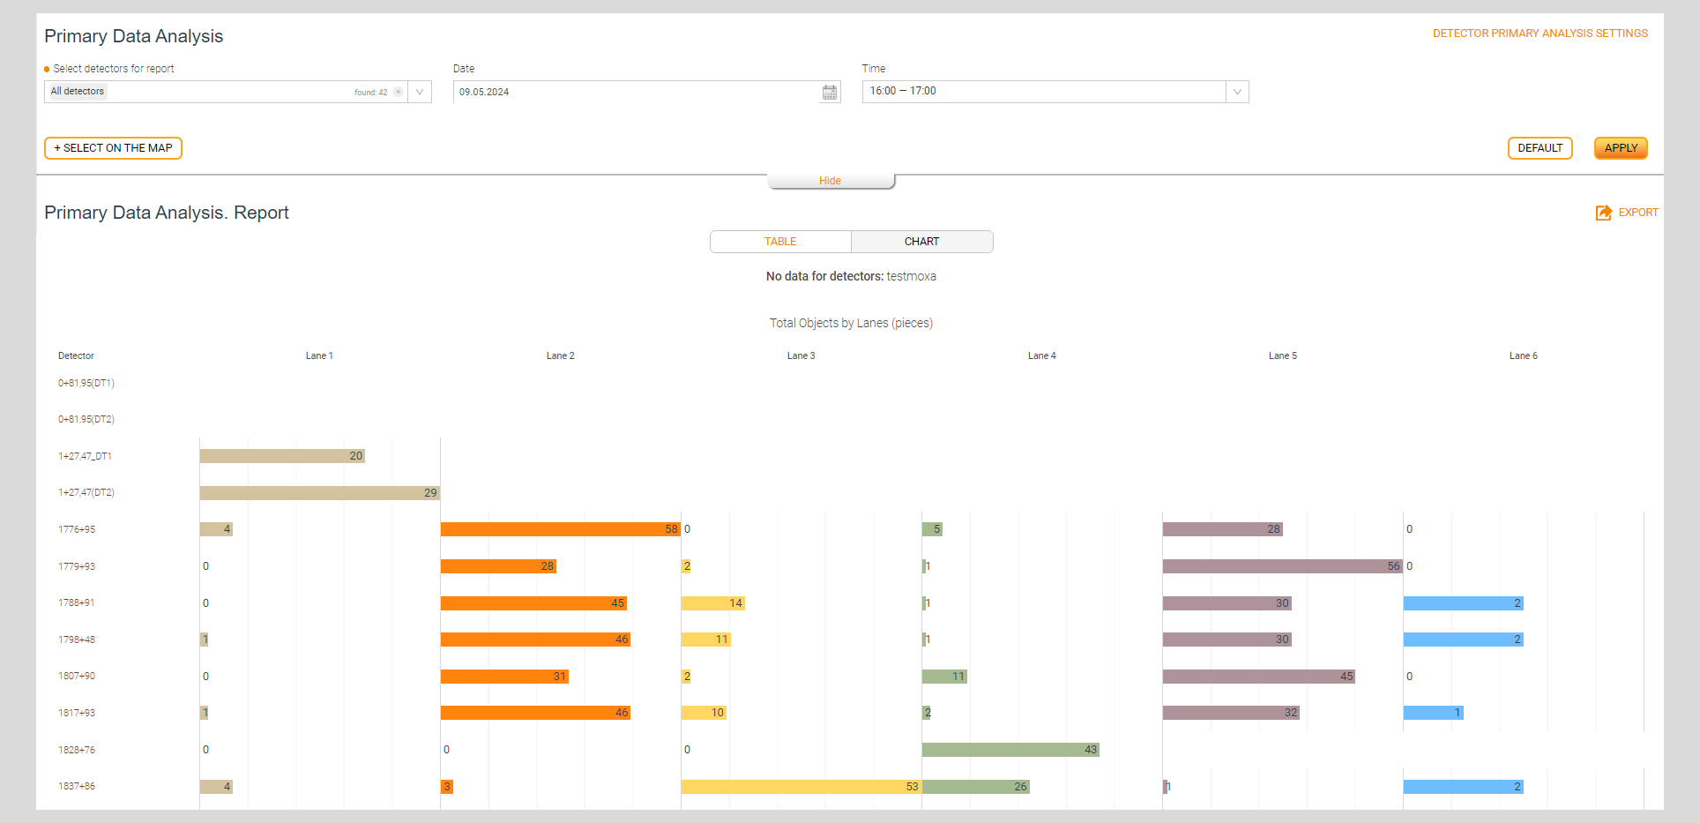Viewport: 1700px width, 823px height.
Task: Click the tan Lane 1 bar valued 20
Action: (x=282, y=456)
